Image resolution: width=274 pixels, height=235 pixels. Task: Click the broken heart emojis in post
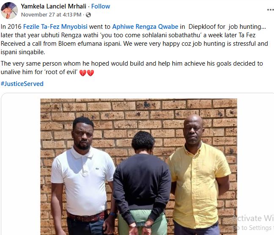pyautogui.click(x=87, y=73)
